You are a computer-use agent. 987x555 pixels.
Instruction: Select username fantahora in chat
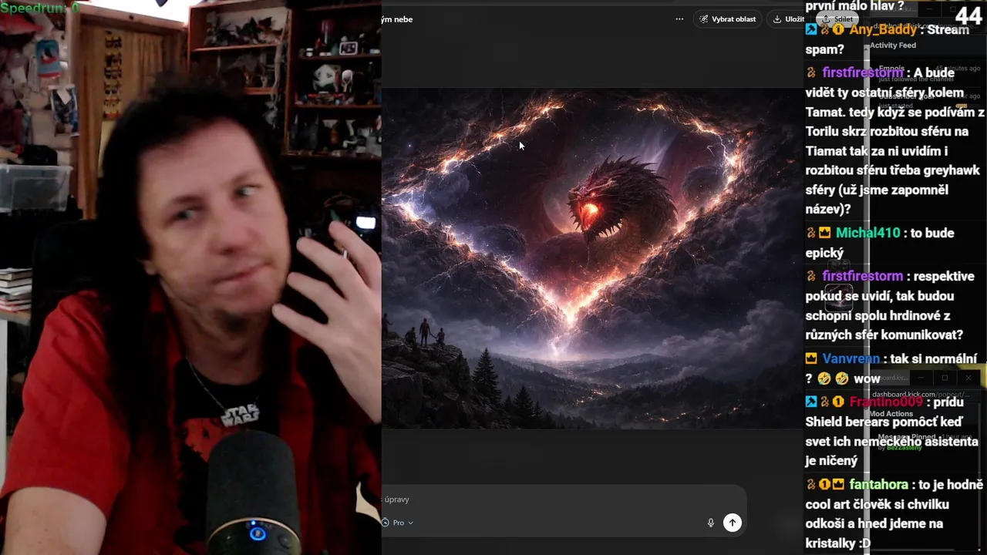pos(879,485)
